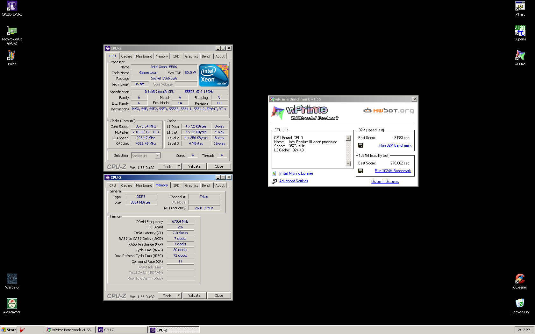
Task: Click Validate in top CPU-Z window
Action: [194, 166]
